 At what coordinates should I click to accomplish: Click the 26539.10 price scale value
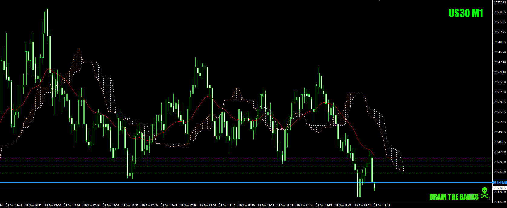click(500, 72)
